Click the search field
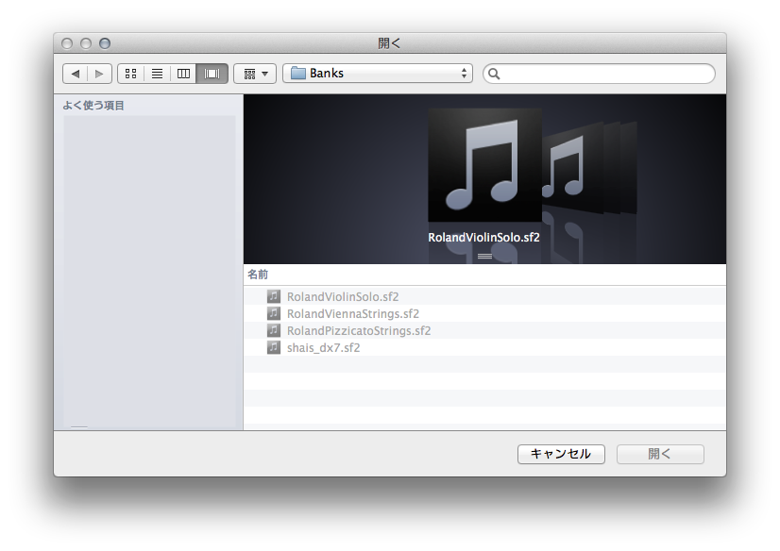This screenshot has width=780, height=551. 599,74
